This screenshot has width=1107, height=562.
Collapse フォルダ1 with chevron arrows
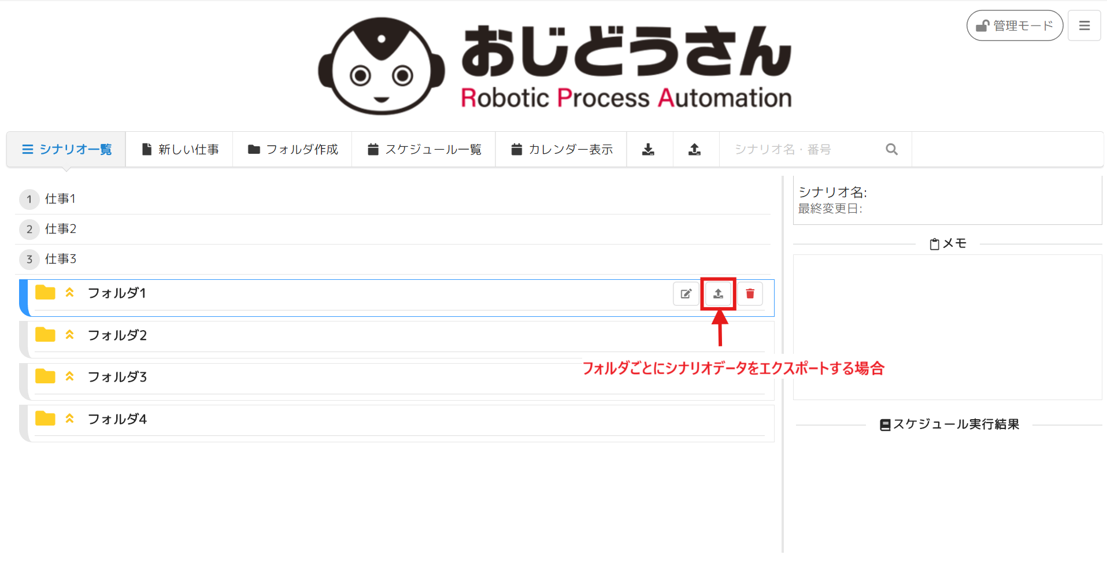[70, 293]
